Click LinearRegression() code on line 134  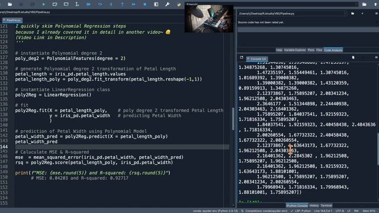point(68,95)
